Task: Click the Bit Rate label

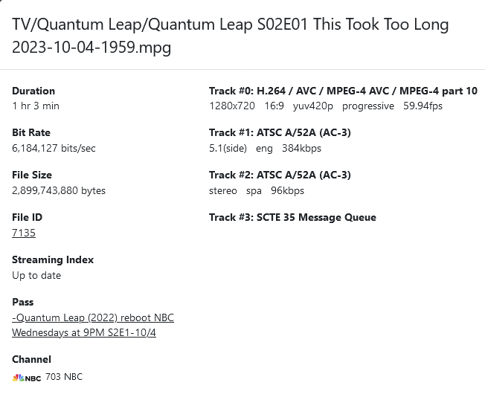Action: coord(31,132)
